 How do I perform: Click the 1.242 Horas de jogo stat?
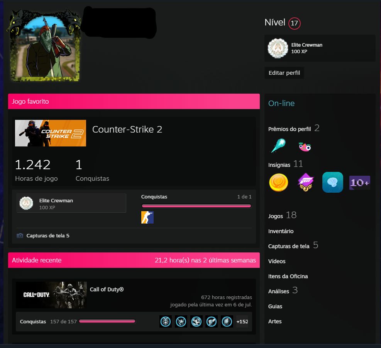pyautogui.click(x=36, y=170)
